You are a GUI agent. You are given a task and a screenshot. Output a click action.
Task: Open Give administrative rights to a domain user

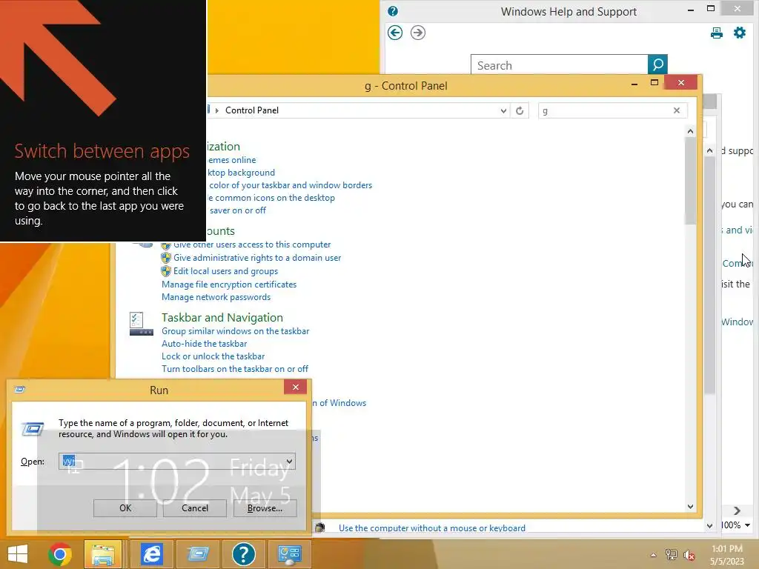coord(257,258)
